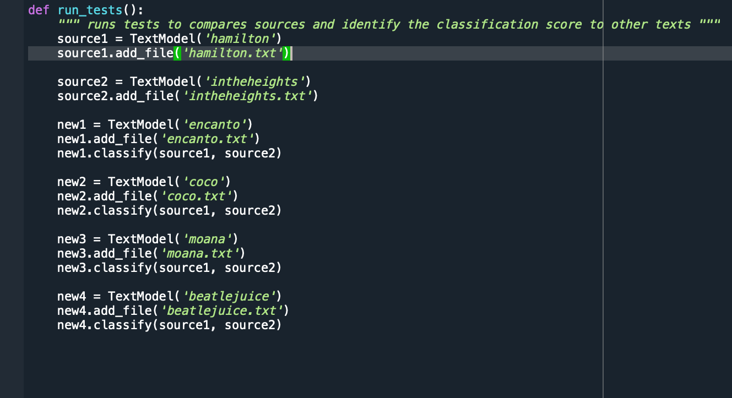Click the 'beatlejuice' TextModel string
732x398 pixels.
229,296
